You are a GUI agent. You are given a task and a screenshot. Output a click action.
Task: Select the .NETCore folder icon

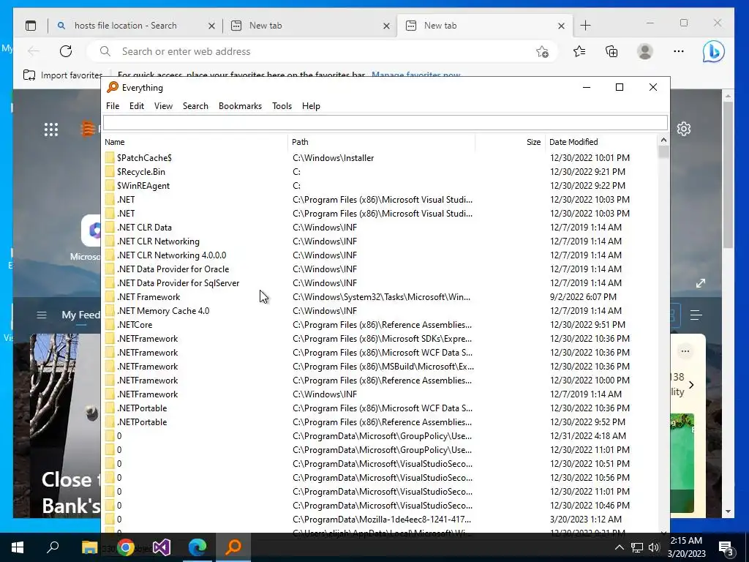coord(110,324)
